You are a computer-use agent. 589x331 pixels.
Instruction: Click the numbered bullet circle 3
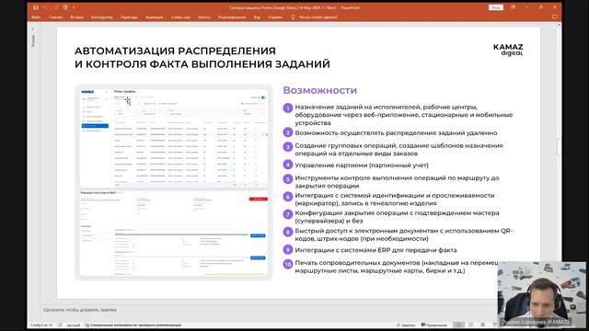(x=288, y=147)
